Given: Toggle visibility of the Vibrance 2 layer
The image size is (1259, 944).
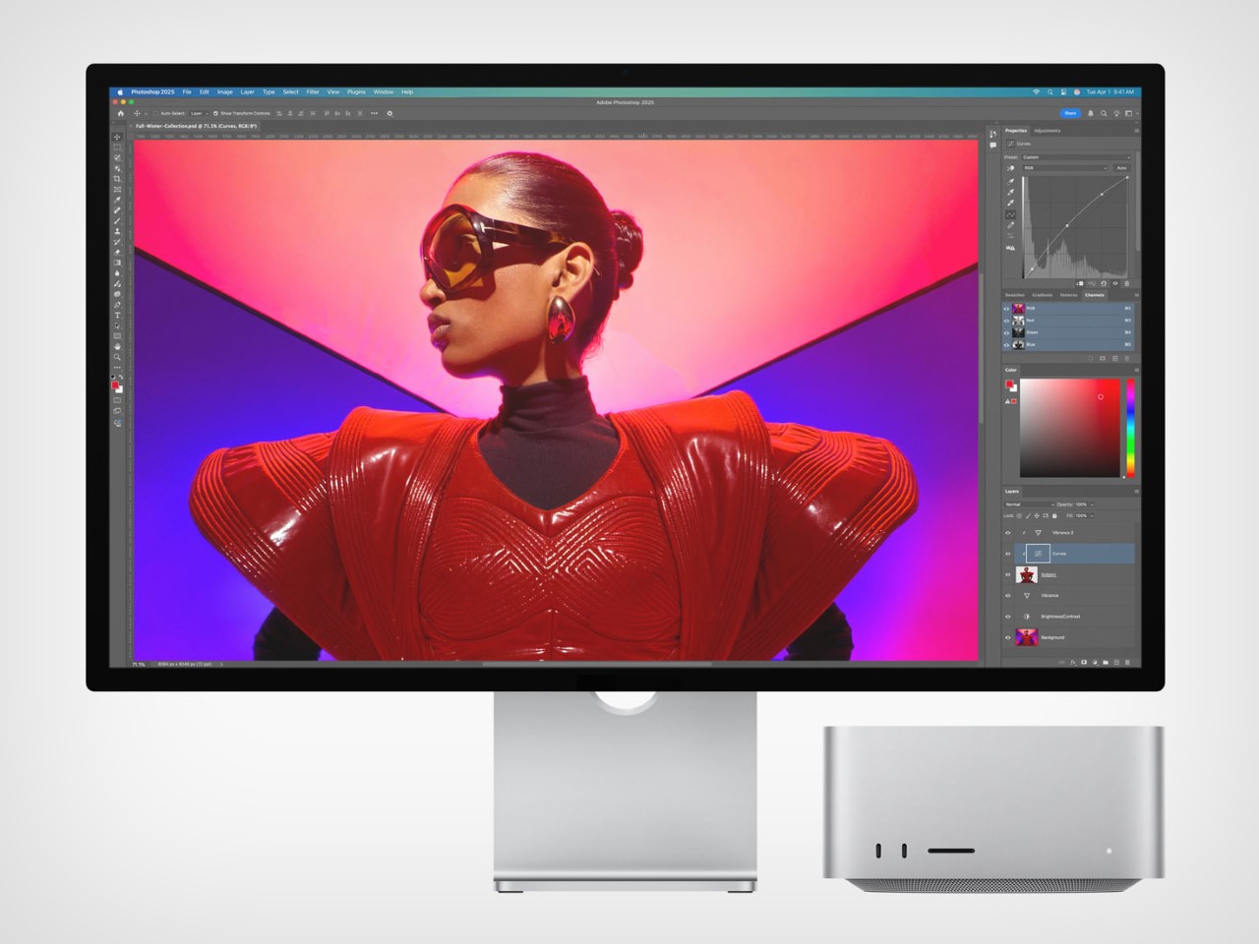Looking at the screenshot, I should click(1008, 532).
